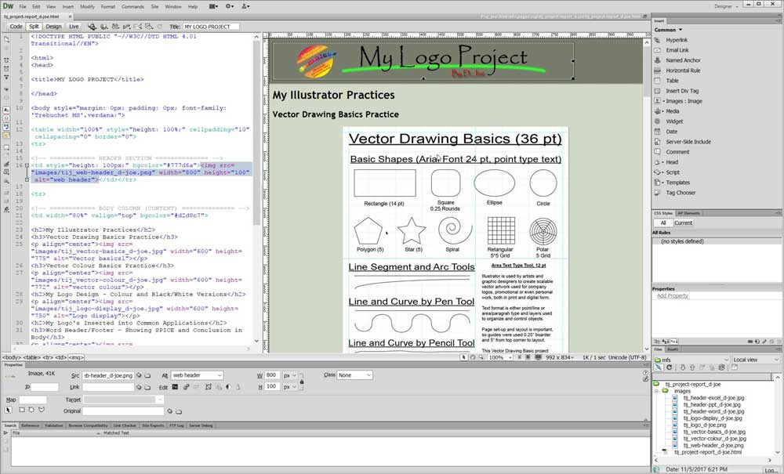784x474 pixels.
Task: Select the rectangle hotspot tool
Action: pos(21,409)
